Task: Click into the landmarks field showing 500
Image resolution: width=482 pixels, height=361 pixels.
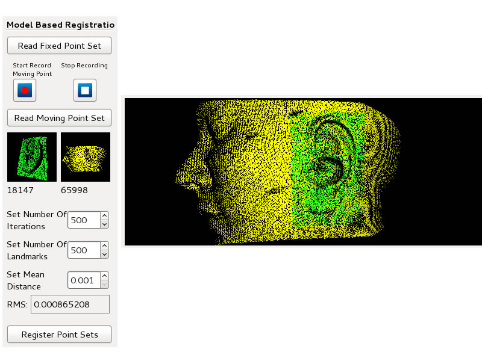Action: (84, 250)
